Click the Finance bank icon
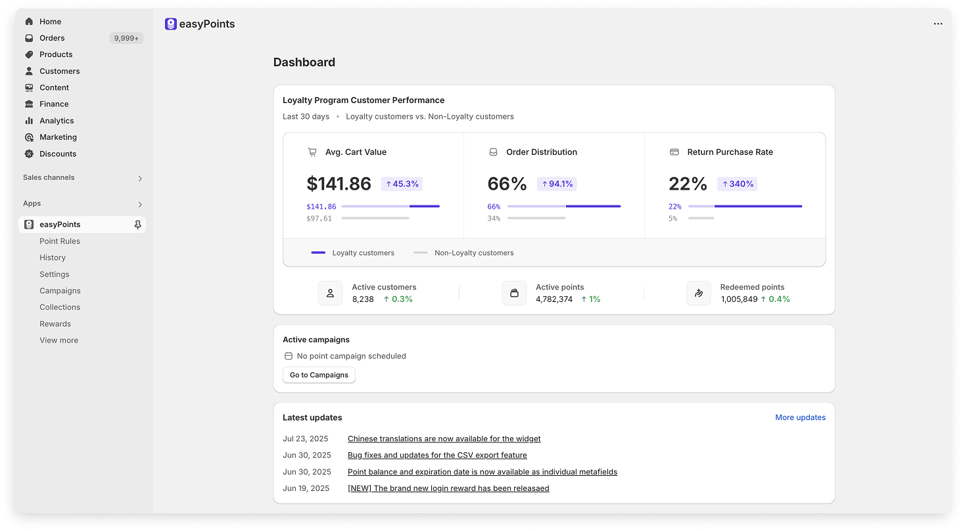The width and height of the screenshot is (963, 531). coord(29,104)
